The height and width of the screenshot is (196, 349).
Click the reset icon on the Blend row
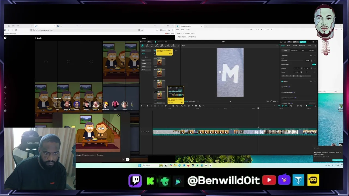click(311, 81)
